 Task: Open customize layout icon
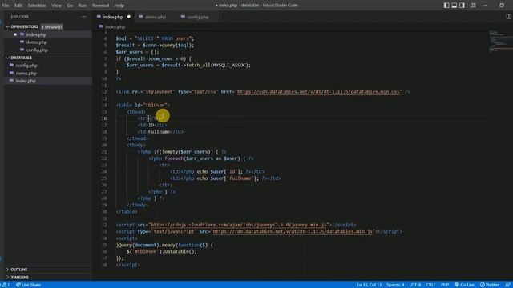point(473,6)
